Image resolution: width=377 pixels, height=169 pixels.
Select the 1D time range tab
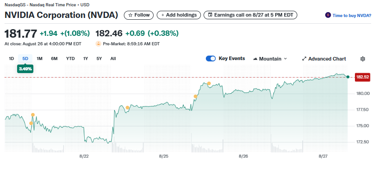click(11, 59)
